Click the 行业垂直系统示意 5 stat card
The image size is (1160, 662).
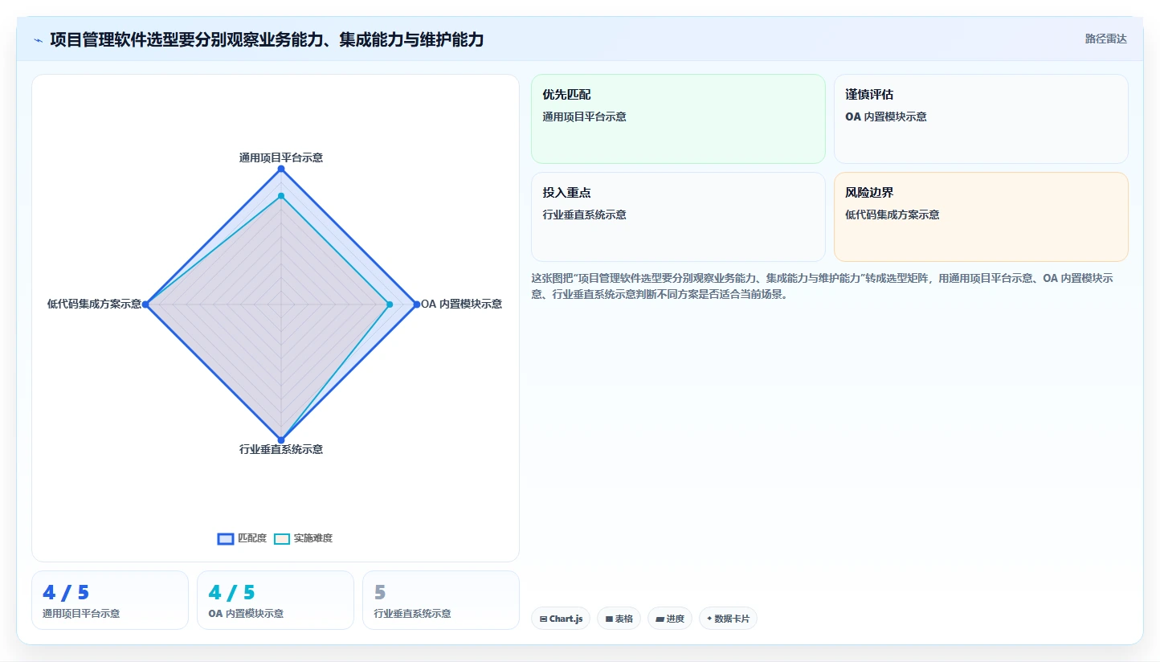[441, 600]
